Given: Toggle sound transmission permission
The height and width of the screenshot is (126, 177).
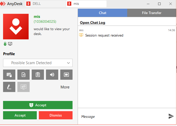Looking at the screenshot, I should (52, 75).
